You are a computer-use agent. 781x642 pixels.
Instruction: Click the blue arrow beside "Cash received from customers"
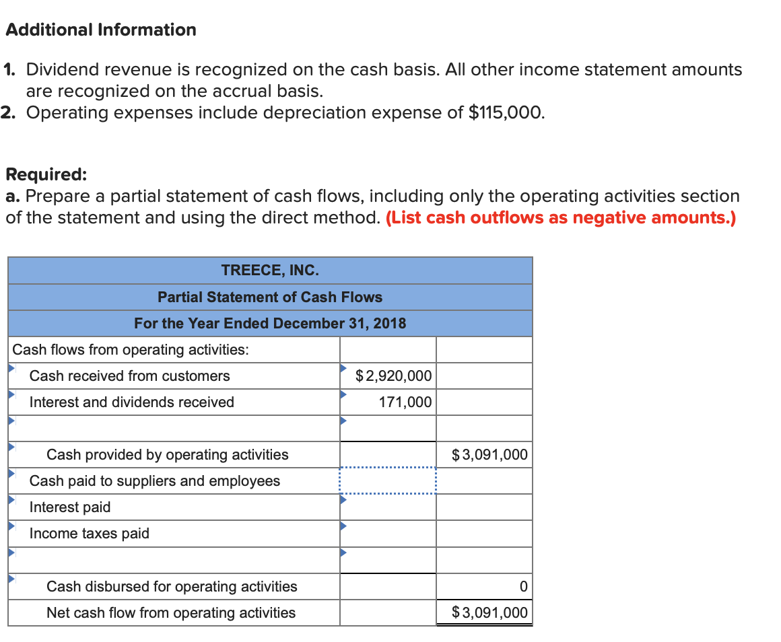[x=11, y=369]
